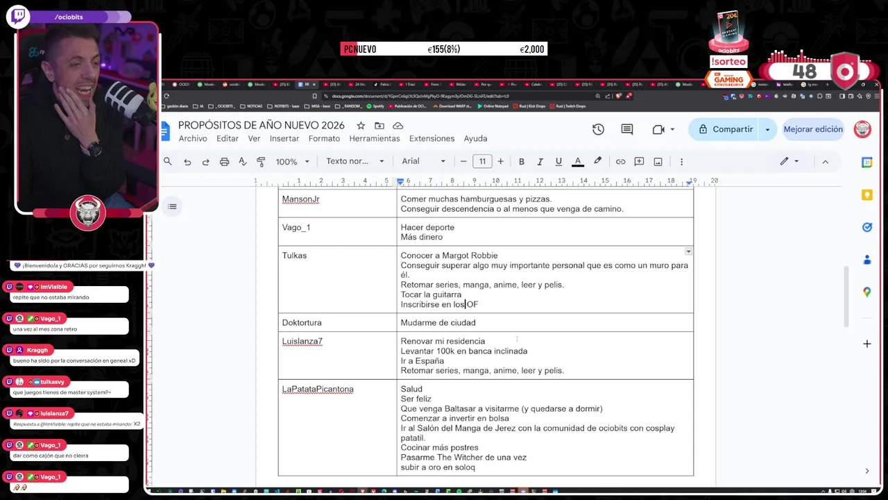Print the document

(x=224, y=161)
